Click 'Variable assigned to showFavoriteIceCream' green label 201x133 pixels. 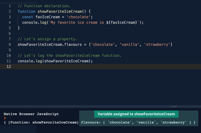coord(136,114)
